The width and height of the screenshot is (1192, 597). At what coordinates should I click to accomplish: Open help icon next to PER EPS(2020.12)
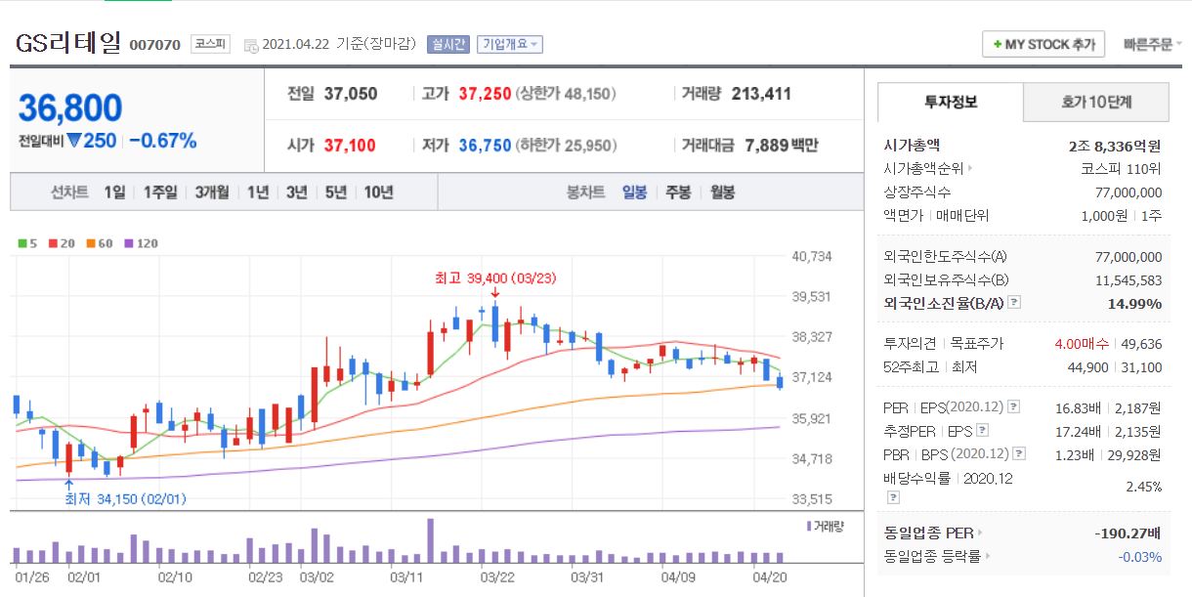coord(1014,406)
